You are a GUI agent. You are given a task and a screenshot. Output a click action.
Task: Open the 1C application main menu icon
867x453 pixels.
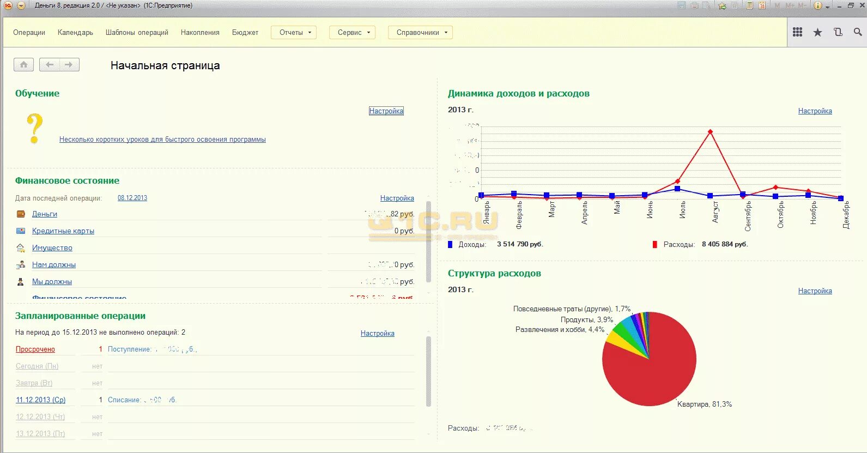click(x=8, y=5)
